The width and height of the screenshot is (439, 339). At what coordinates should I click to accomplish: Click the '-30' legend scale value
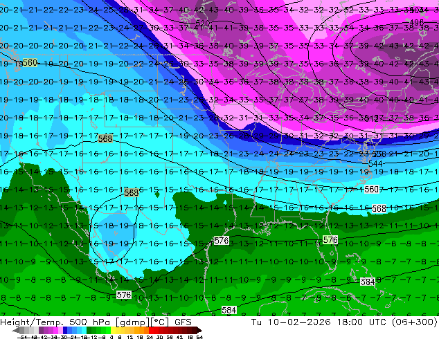[63, 337]
